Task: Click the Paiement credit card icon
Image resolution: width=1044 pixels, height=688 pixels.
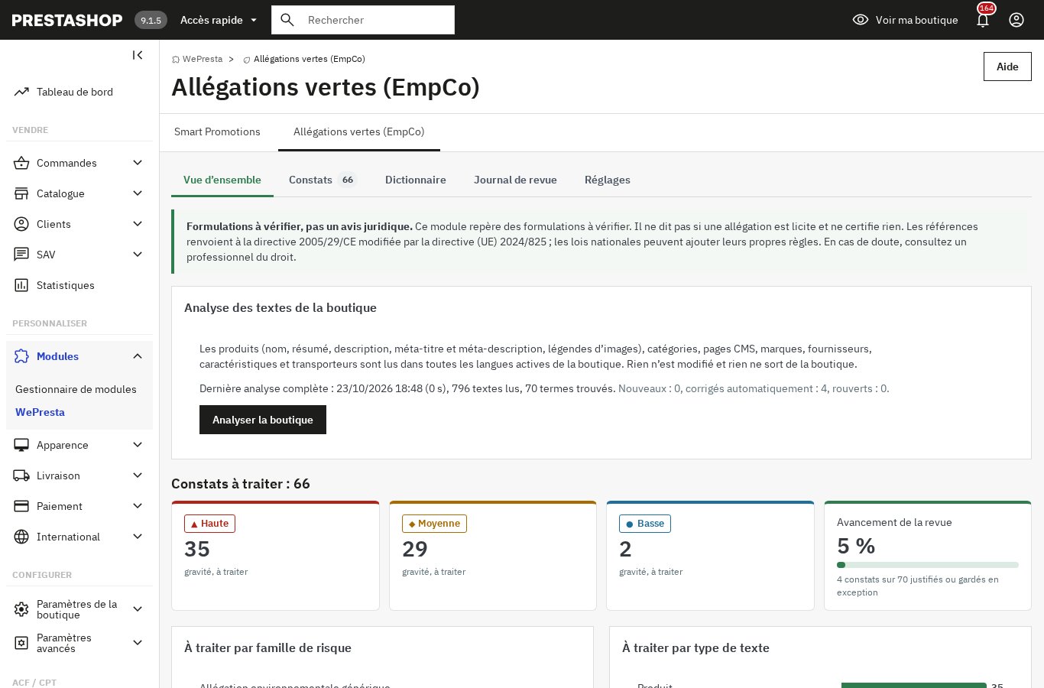Action: (x=21, y=506)
